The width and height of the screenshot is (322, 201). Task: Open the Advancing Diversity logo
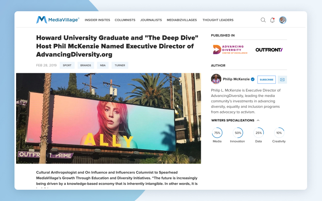230,49
